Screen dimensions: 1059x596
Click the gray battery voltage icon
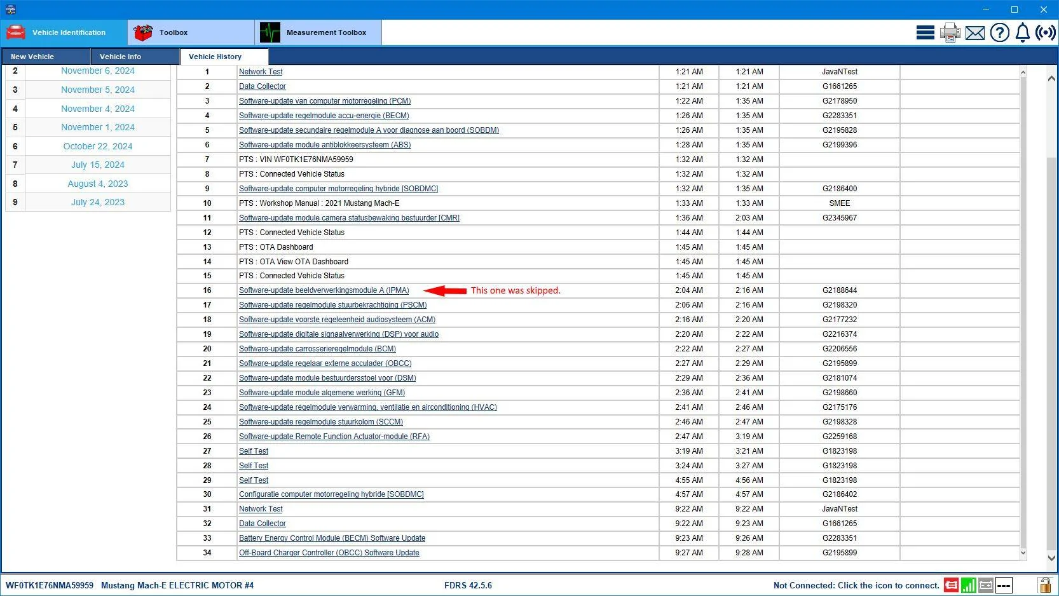tap(985, 585)
